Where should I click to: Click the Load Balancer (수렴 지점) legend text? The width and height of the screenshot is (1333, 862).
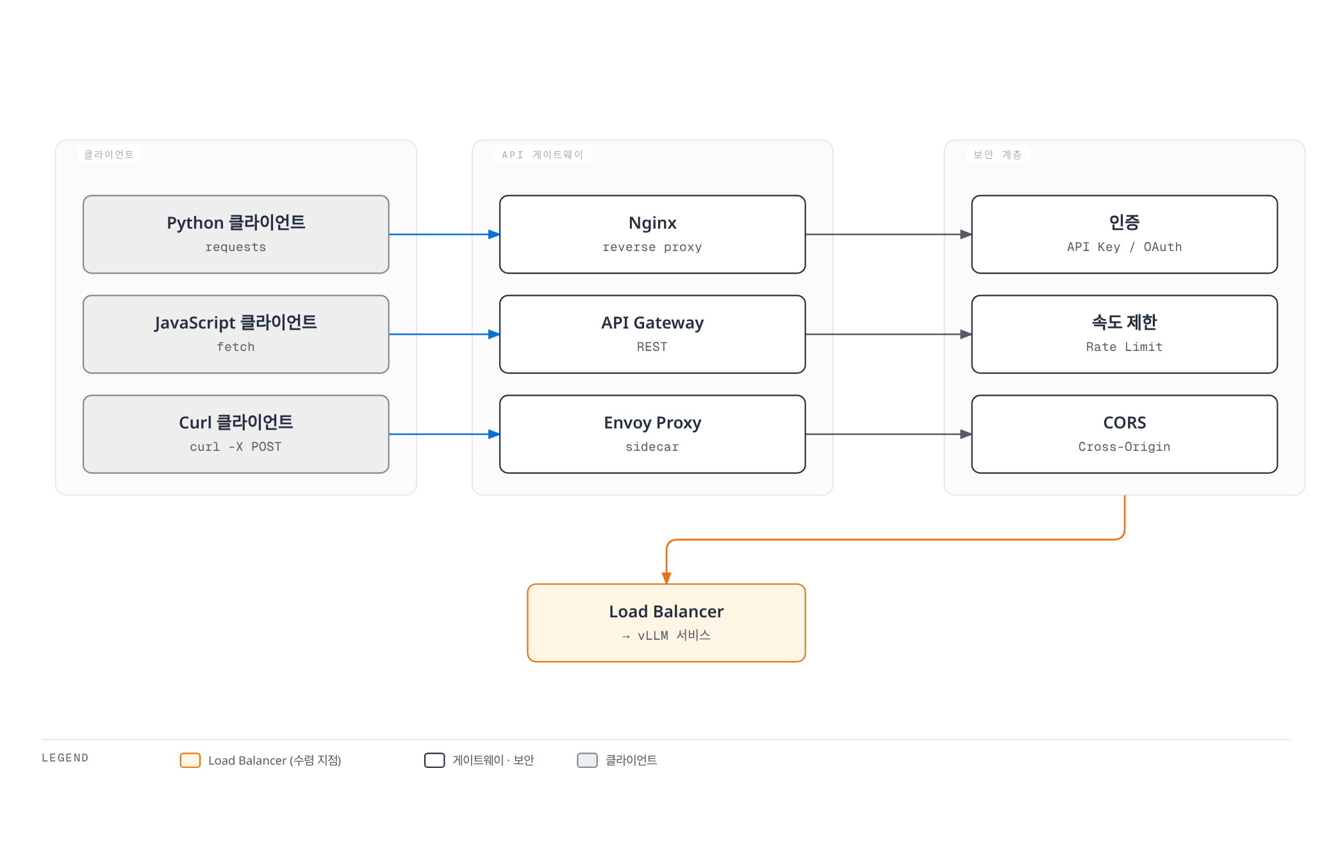pos(274,760)
